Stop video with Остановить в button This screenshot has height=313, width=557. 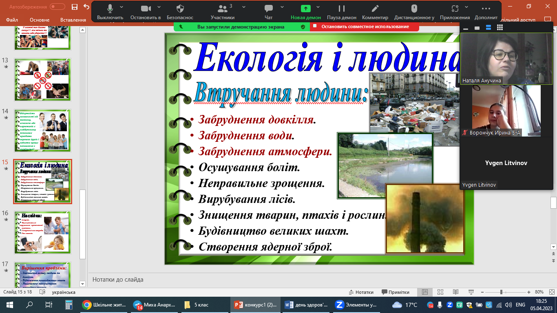146,12
